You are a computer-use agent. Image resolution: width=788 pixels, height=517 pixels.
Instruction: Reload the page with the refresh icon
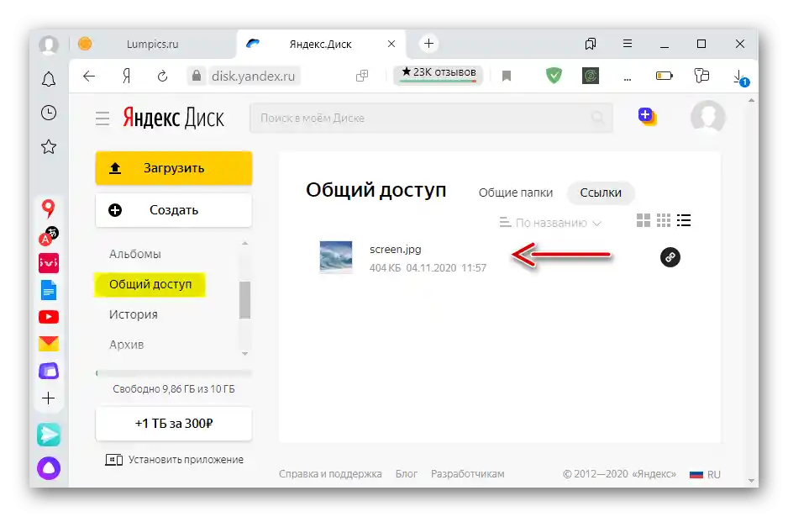pos(162,76)
